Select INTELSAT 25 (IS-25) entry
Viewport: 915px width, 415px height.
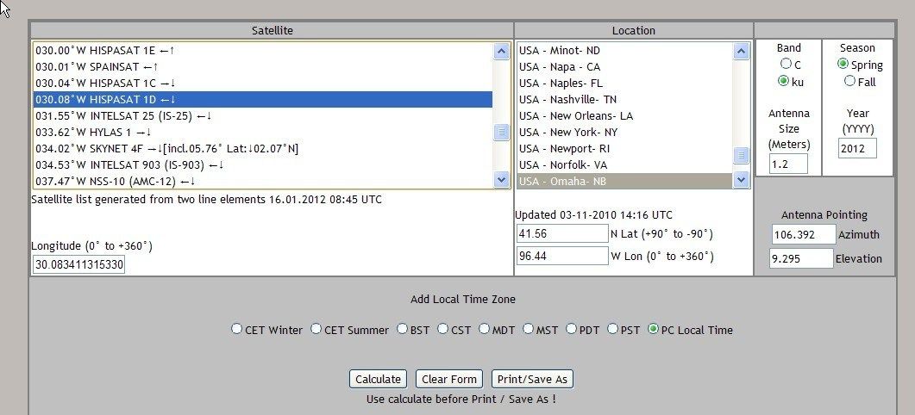(262, 116)
